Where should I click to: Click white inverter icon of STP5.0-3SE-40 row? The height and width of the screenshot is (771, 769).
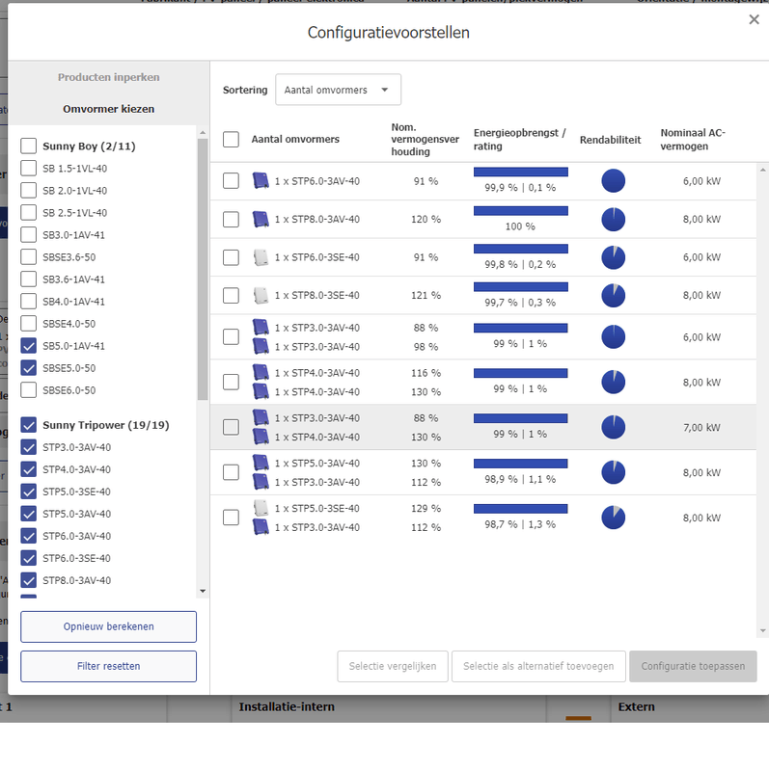261,508
